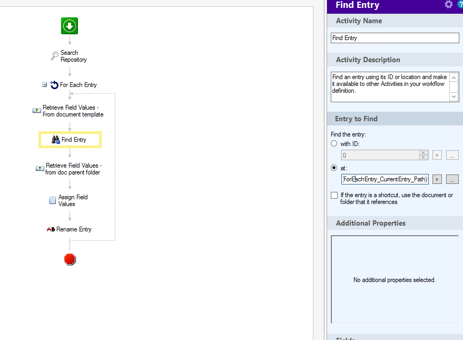Click the red workflow end stop icon
The width and height of the screenshot is (463, 340).
coord(70,259)
